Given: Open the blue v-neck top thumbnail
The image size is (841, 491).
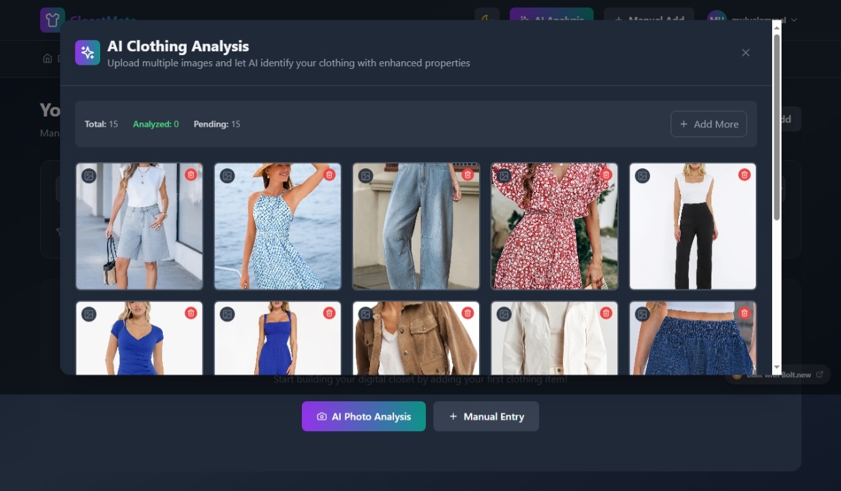Looking at the screenshot, I should click(139, 338).
